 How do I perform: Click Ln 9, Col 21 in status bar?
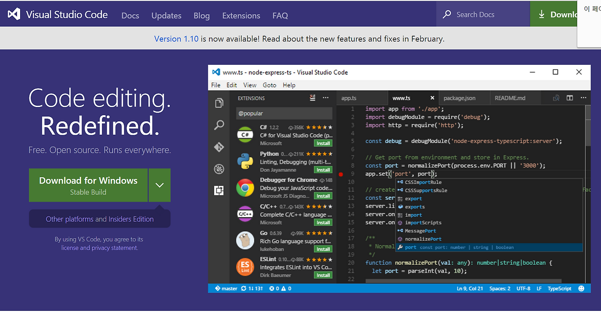470,288
